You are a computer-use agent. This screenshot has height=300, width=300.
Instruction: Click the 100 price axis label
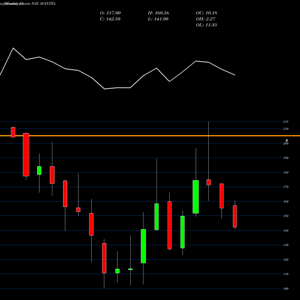click(x=286, y=289)
